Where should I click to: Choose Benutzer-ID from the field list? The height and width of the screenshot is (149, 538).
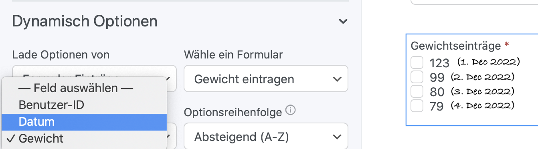(x=84, y=105)
